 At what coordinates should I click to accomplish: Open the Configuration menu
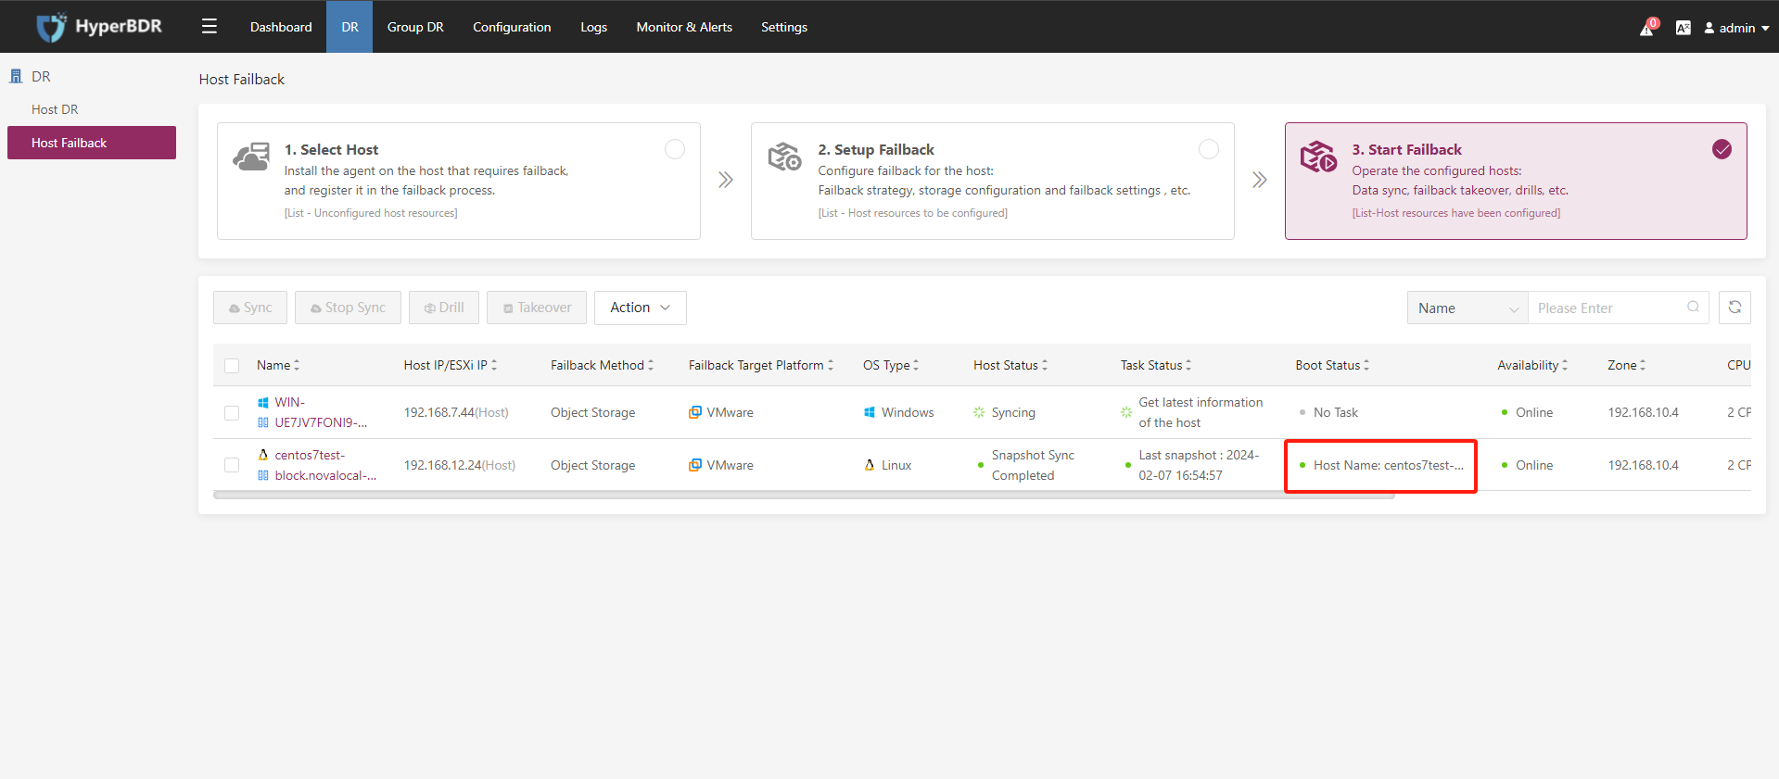(x=512, y=27)
